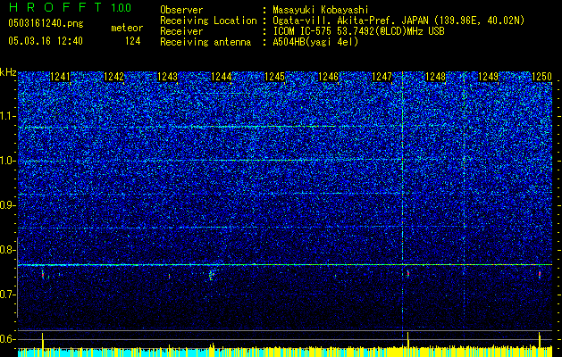Click the 1241 time marker
This screenshot has height=357, width=562.
click(60, 77)
